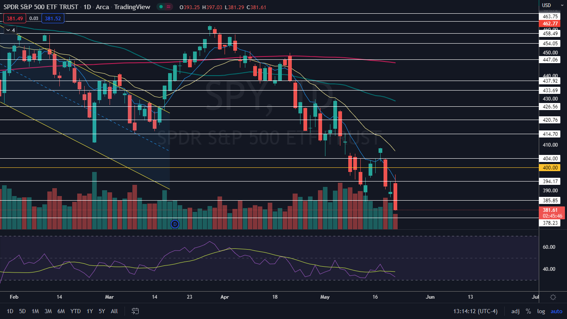This screenshot has height=319, width=567.
Task: Click the 414.70 price level label
Action: (550, 134)
